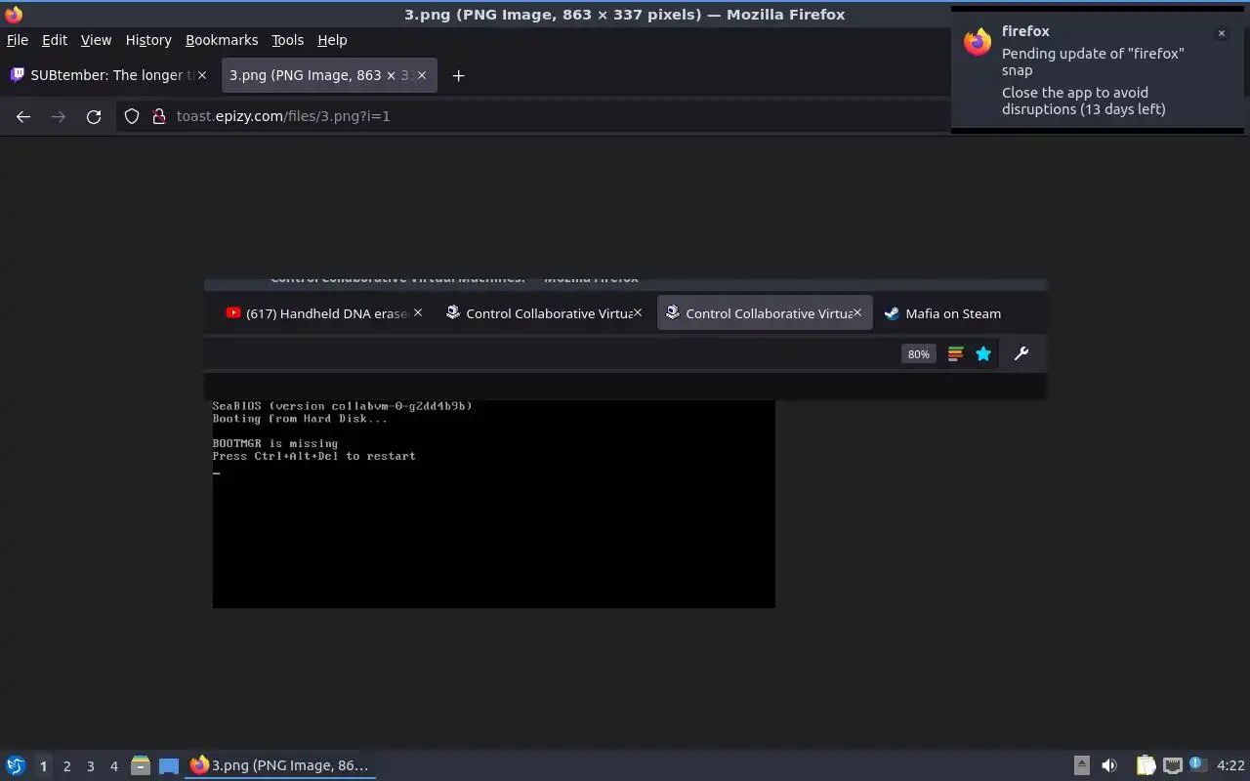The height and width of the screenshot is (781, 1250).
Task: Open the file manager launcher in the taskbar
Action: [141, 765]
